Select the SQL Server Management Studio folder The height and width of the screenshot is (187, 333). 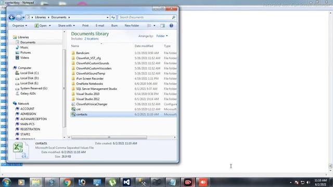pyautogui.click(x=96, y=89)
